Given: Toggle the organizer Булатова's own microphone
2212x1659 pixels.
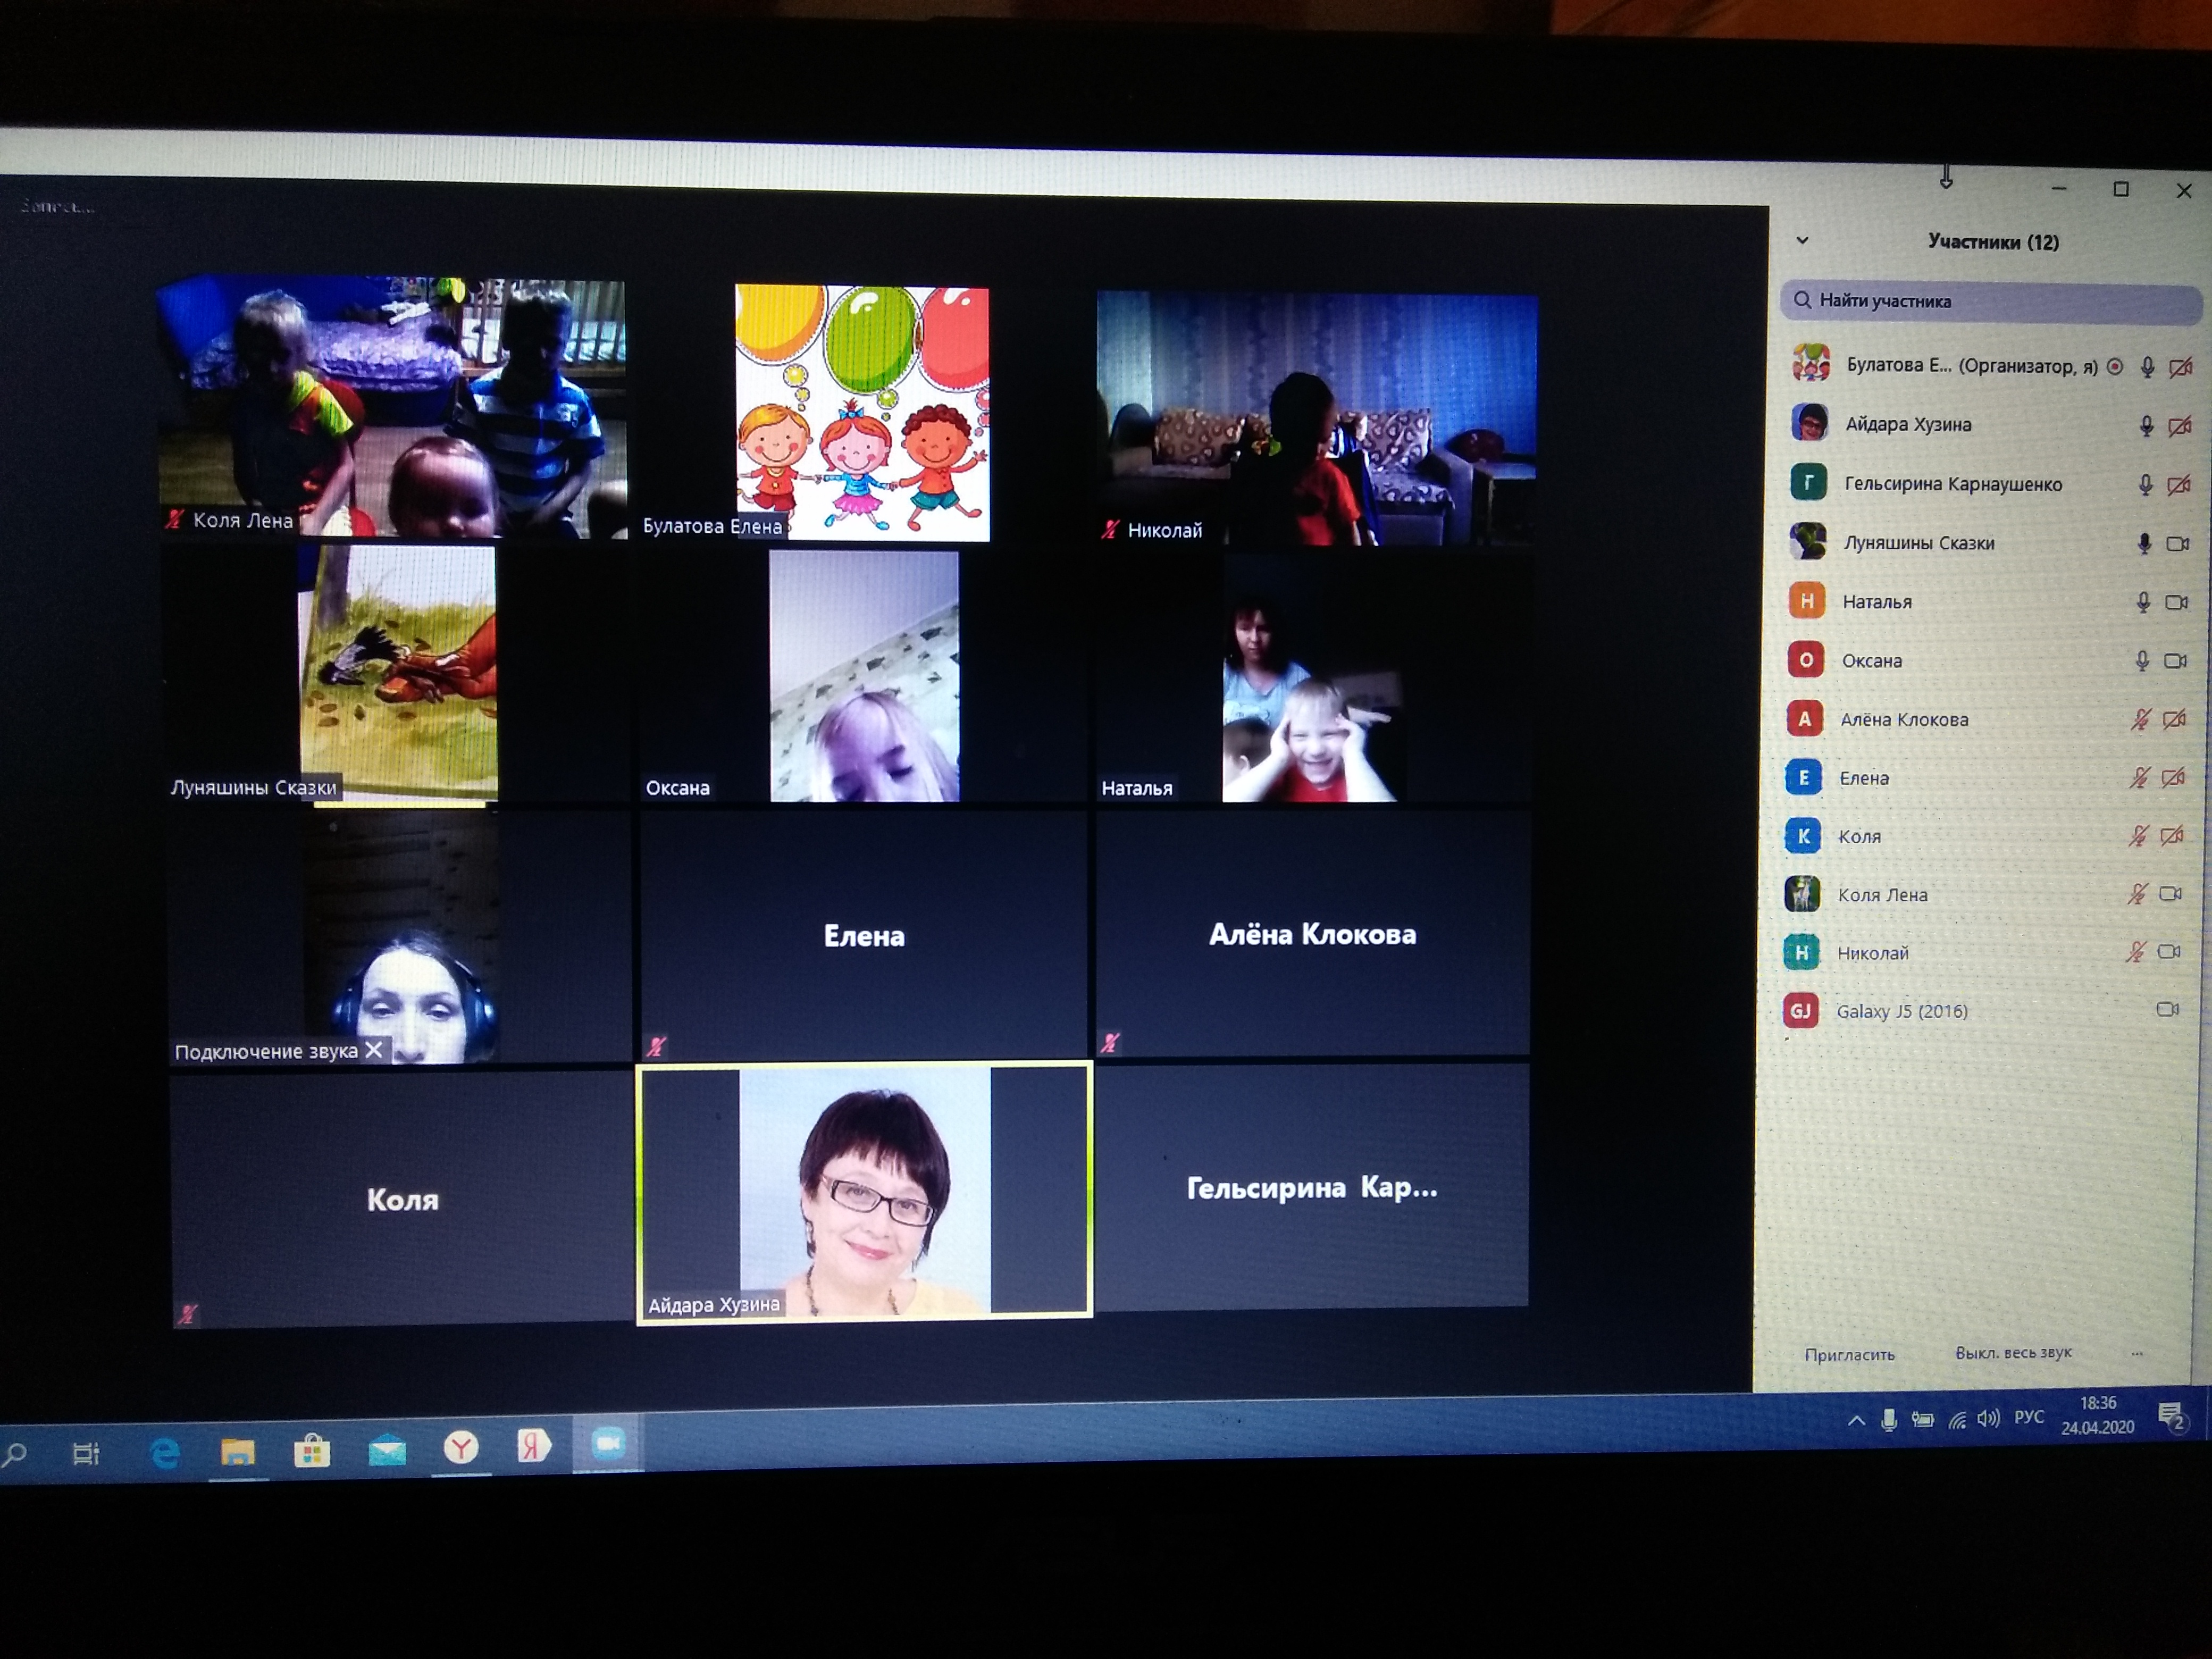Looking at the screenshot, I should [2147, 367].
